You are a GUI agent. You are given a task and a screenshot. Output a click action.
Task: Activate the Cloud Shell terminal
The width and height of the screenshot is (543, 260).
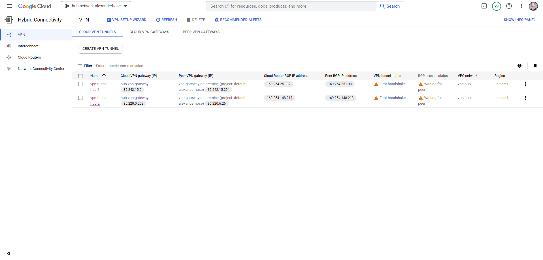pyautogui.click(x=484, y=6)
